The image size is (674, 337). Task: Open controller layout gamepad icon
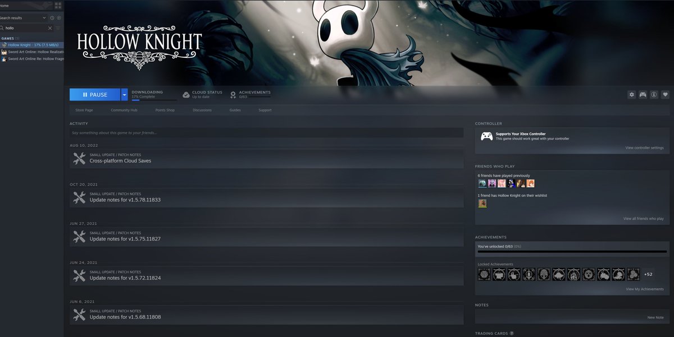coord(643,95)
